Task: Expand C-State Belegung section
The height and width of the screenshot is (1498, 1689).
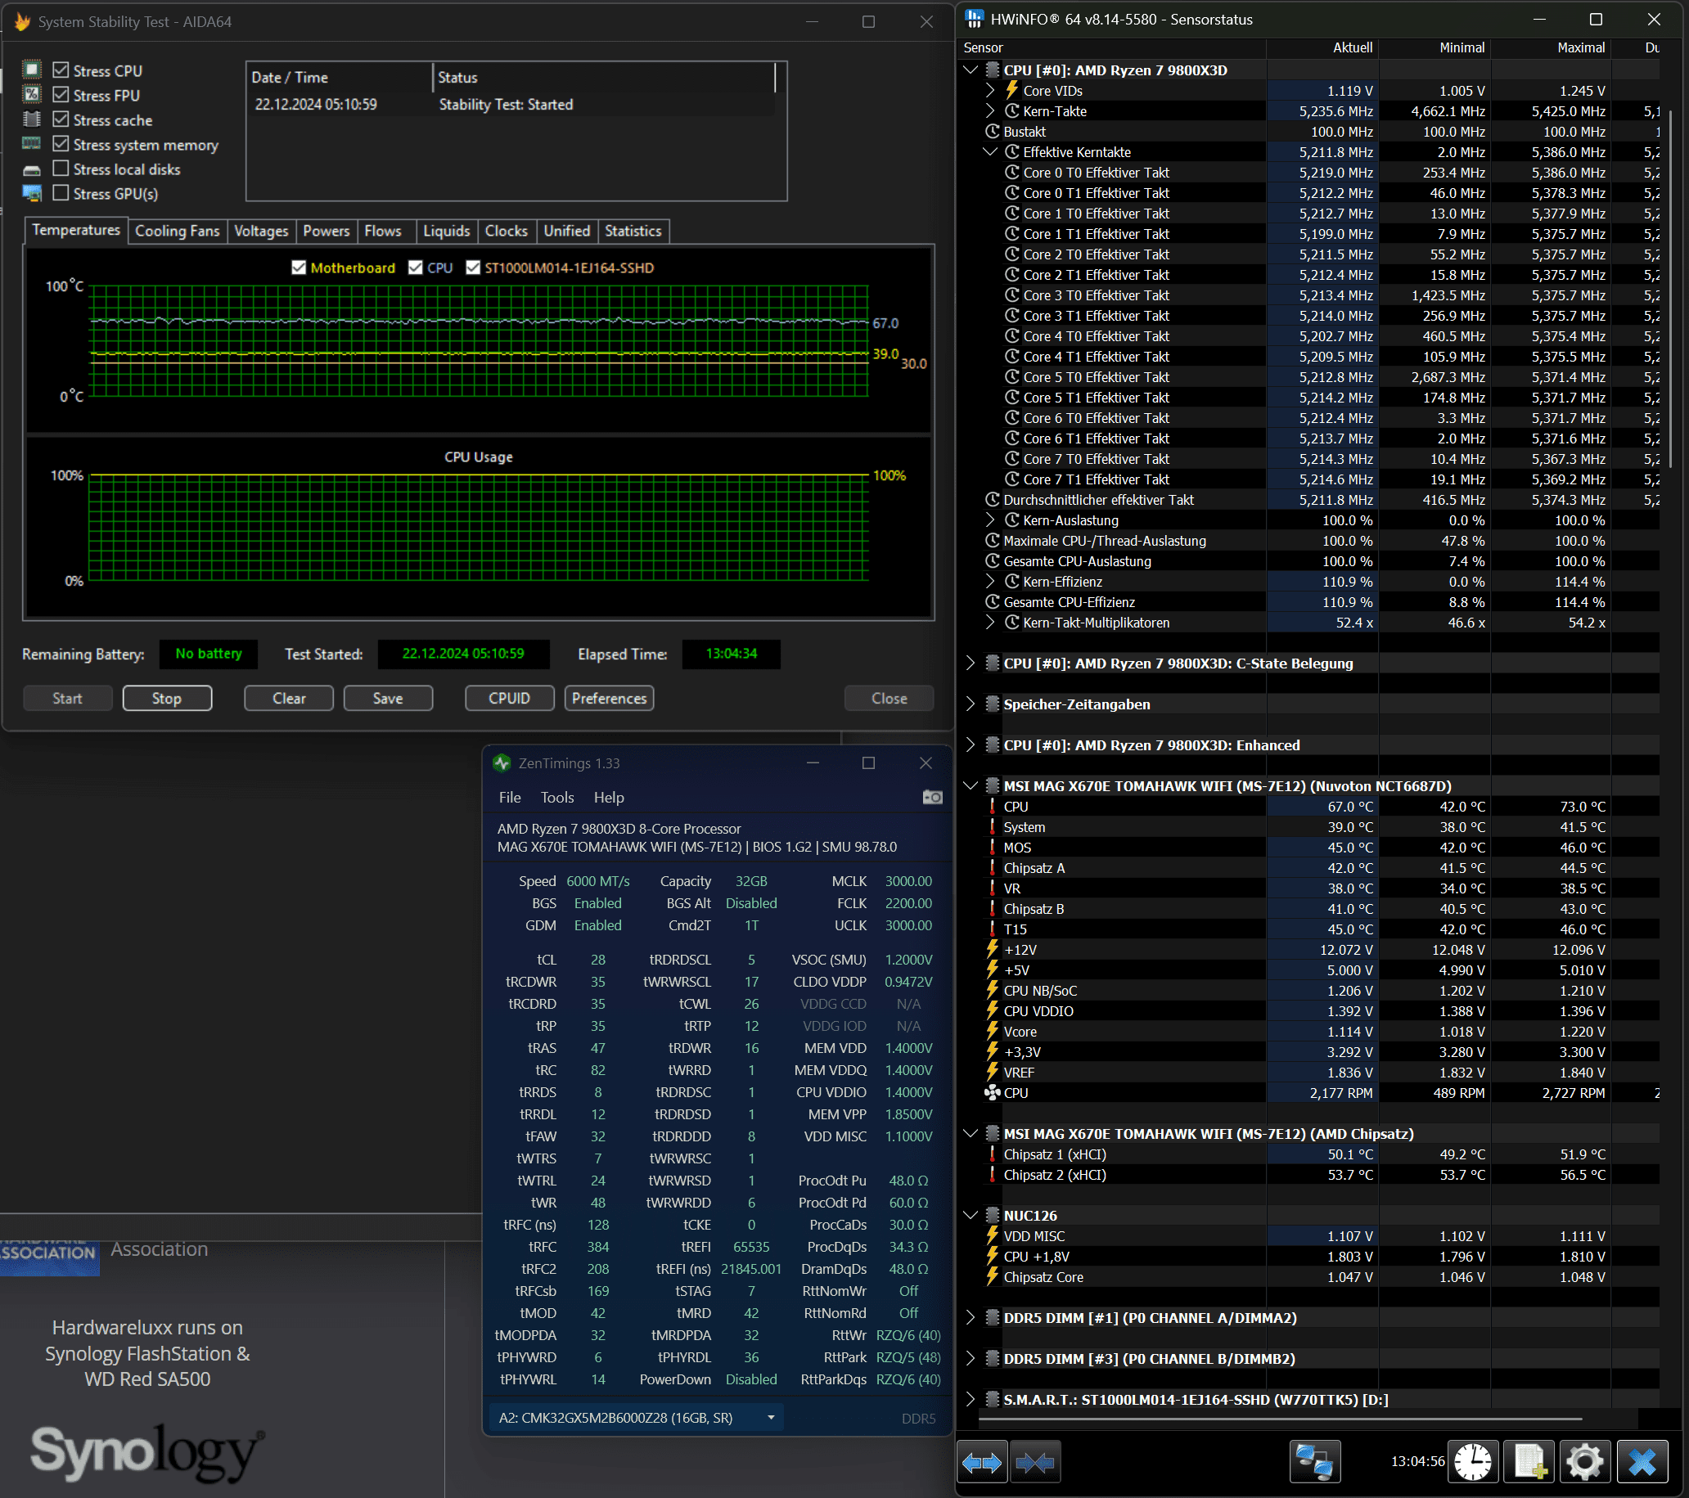Action: coord(971,663)
